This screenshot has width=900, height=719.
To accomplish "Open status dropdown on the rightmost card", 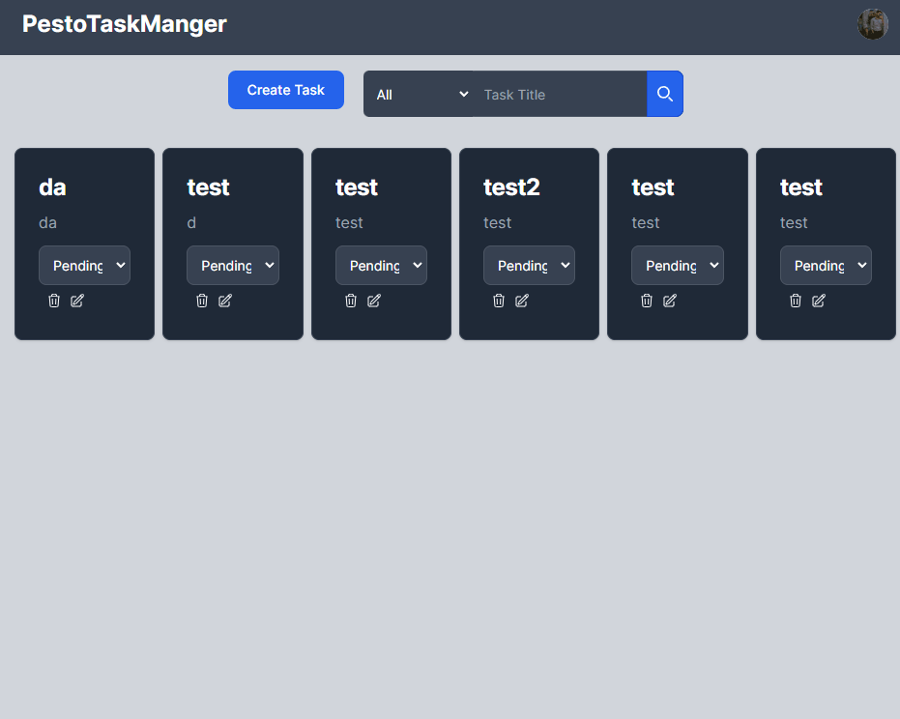I will click(x=826, y=266).
